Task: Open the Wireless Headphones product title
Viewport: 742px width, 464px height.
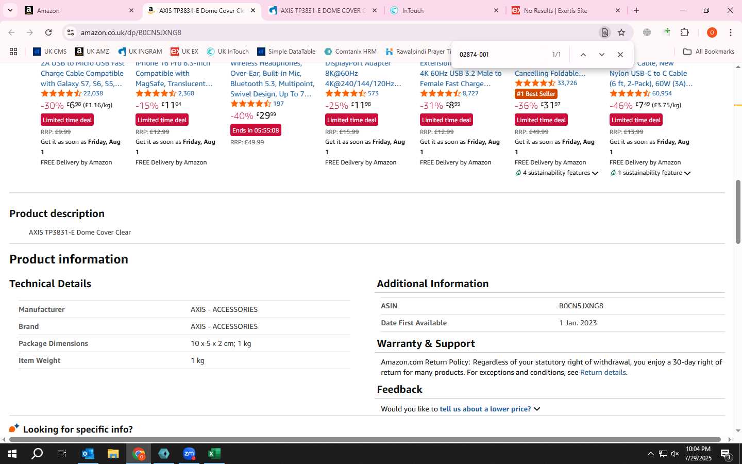Action: [x=273, y=78]
